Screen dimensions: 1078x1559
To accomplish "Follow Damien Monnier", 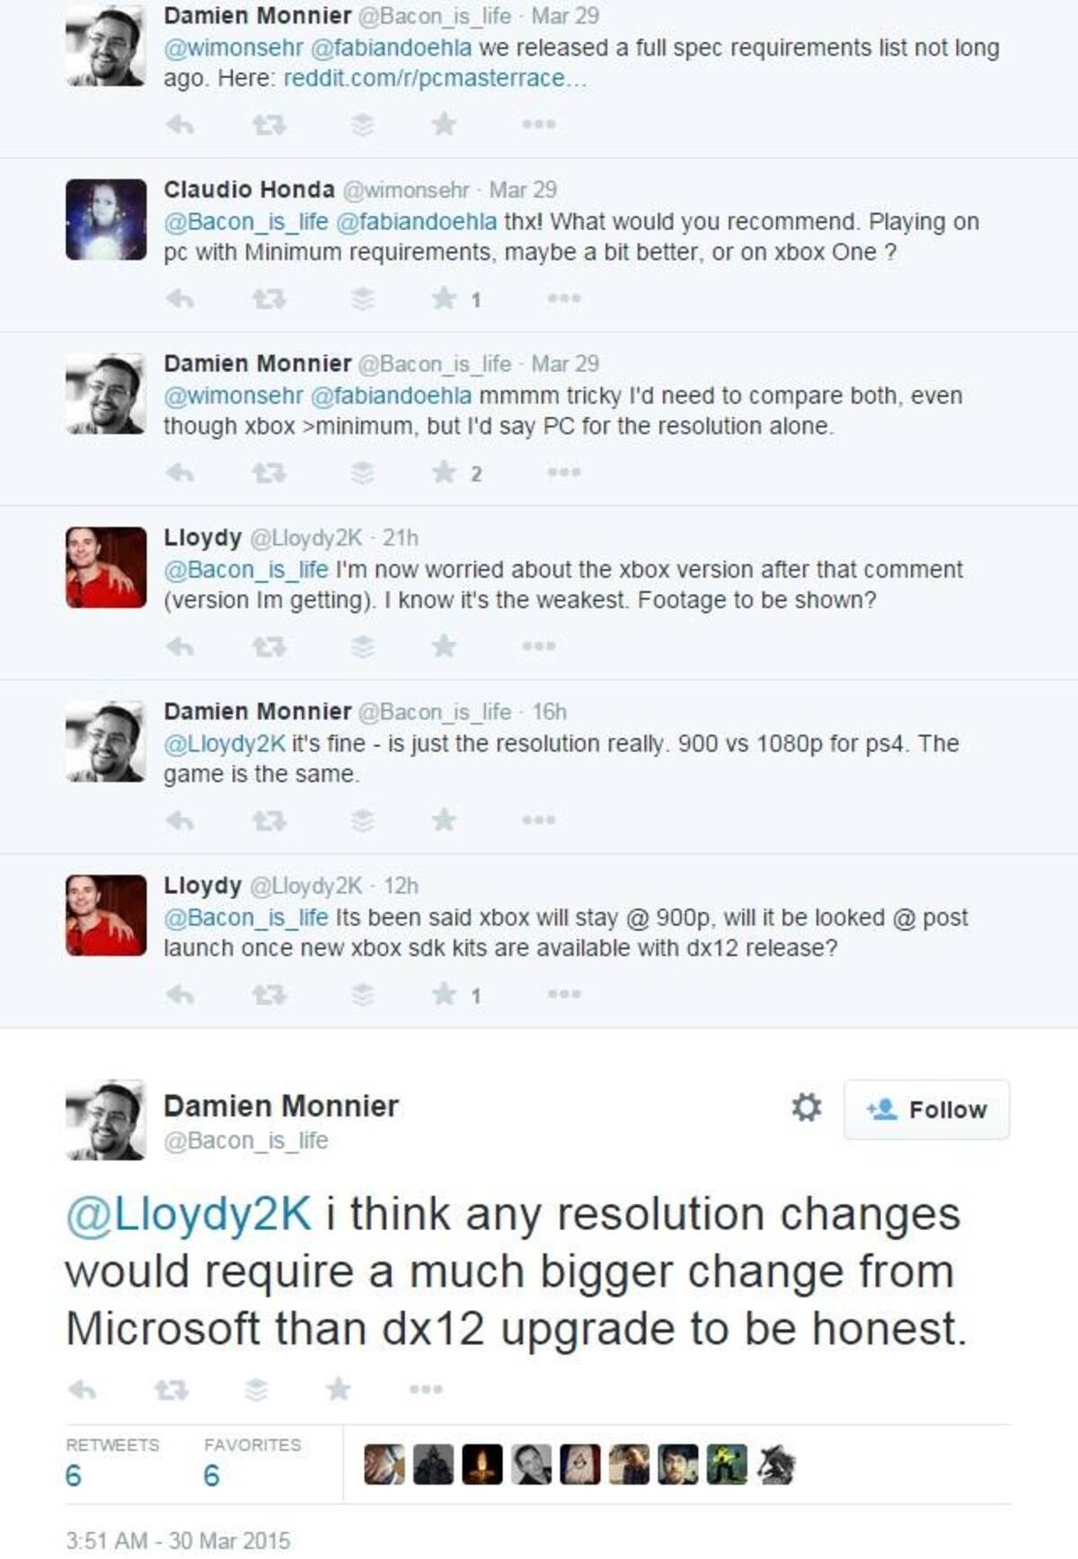I will point(926,1110).
